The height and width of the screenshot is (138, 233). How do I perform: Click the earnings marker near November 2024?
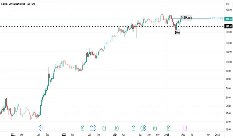click(155, 128)
